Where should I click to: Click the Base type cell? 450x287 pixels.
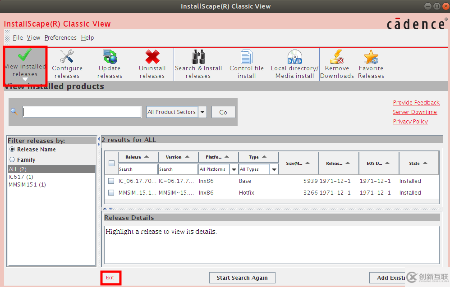tap(245, 181)
